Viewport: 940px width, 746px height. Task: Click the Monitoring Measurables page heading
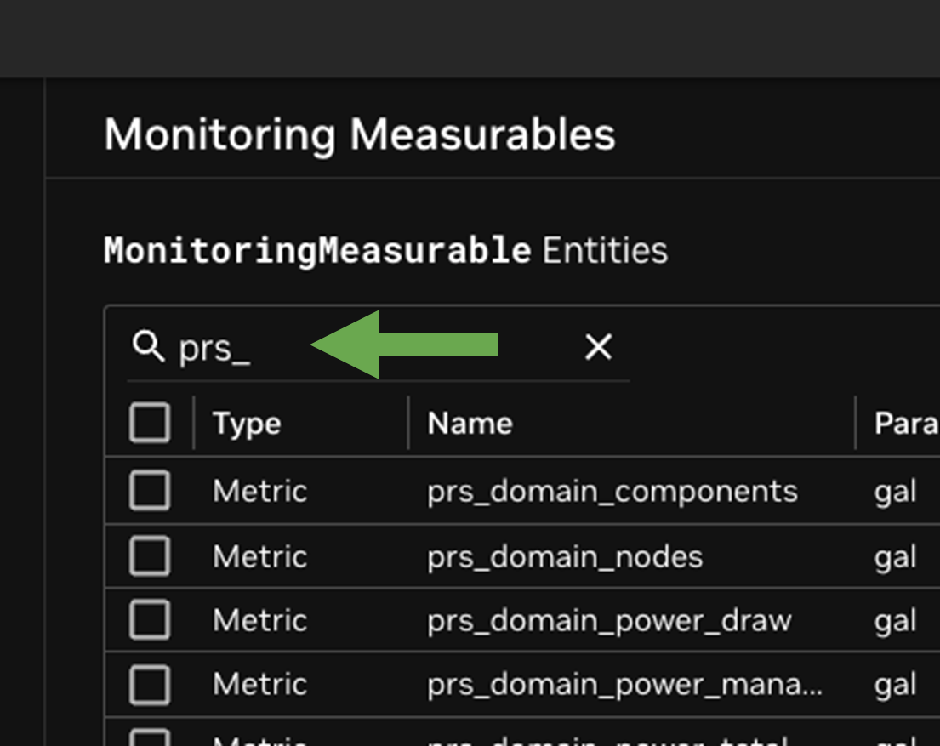(x=359, y=134)
